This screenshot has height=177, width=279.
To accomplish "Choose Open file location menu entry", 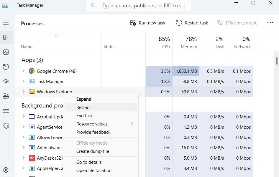I will coord(101,171).
